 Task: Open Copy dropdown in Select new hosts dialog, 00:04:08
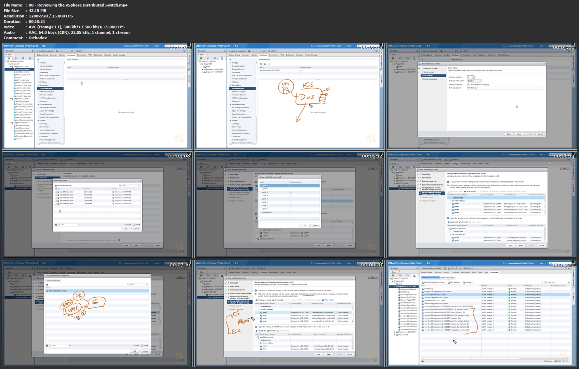(x=136, y=224)
